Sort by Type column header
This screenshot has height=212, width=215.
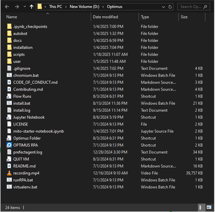145,17
